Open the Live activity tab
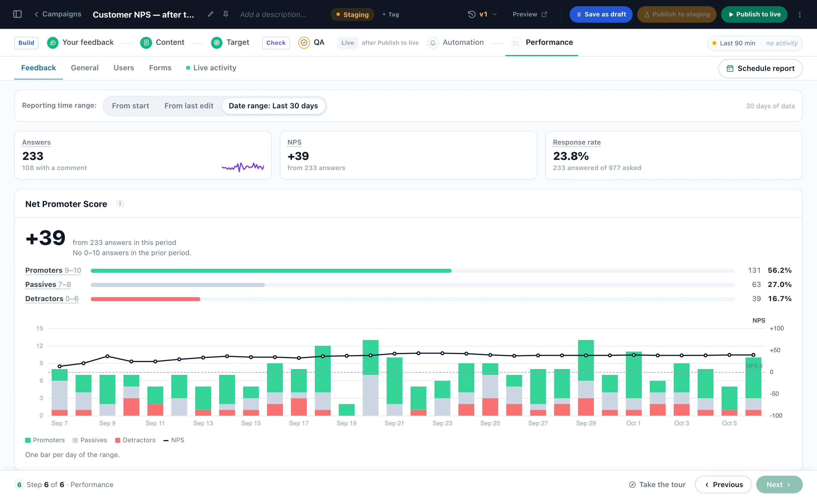The image size is (817, 499). point(211,67)
